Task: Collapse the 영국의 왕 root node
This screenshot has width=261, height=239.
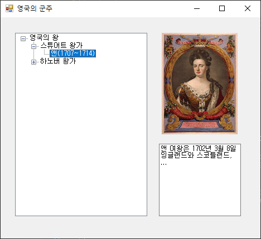Action: pos(23,38)
